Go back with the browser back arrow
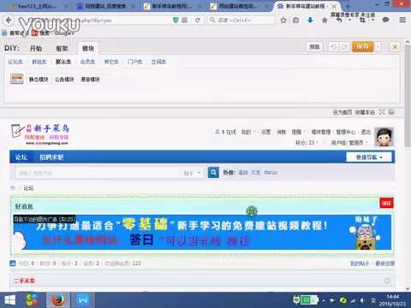Image resolution: width=411 pixels, height=308 pixels. (9, 20)
